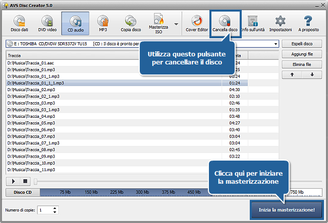This screenshot has width=328, height=223.
Task: Click the 04:30 duration cell
Action: [x=235, y=90]
